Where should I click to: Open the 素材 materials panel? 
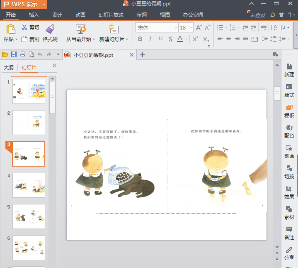click(x=289, y=209)
